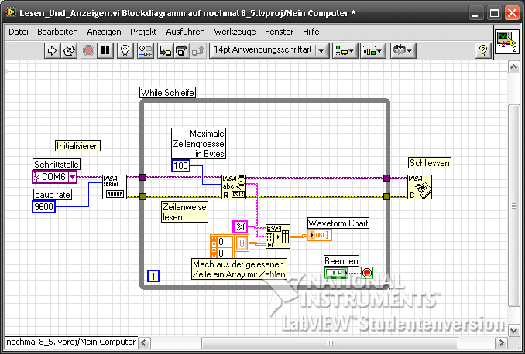This screenshot has width=525, height=354.
Task: Open the COM6 resource dropdown arrow
Action: coord(72,177)
